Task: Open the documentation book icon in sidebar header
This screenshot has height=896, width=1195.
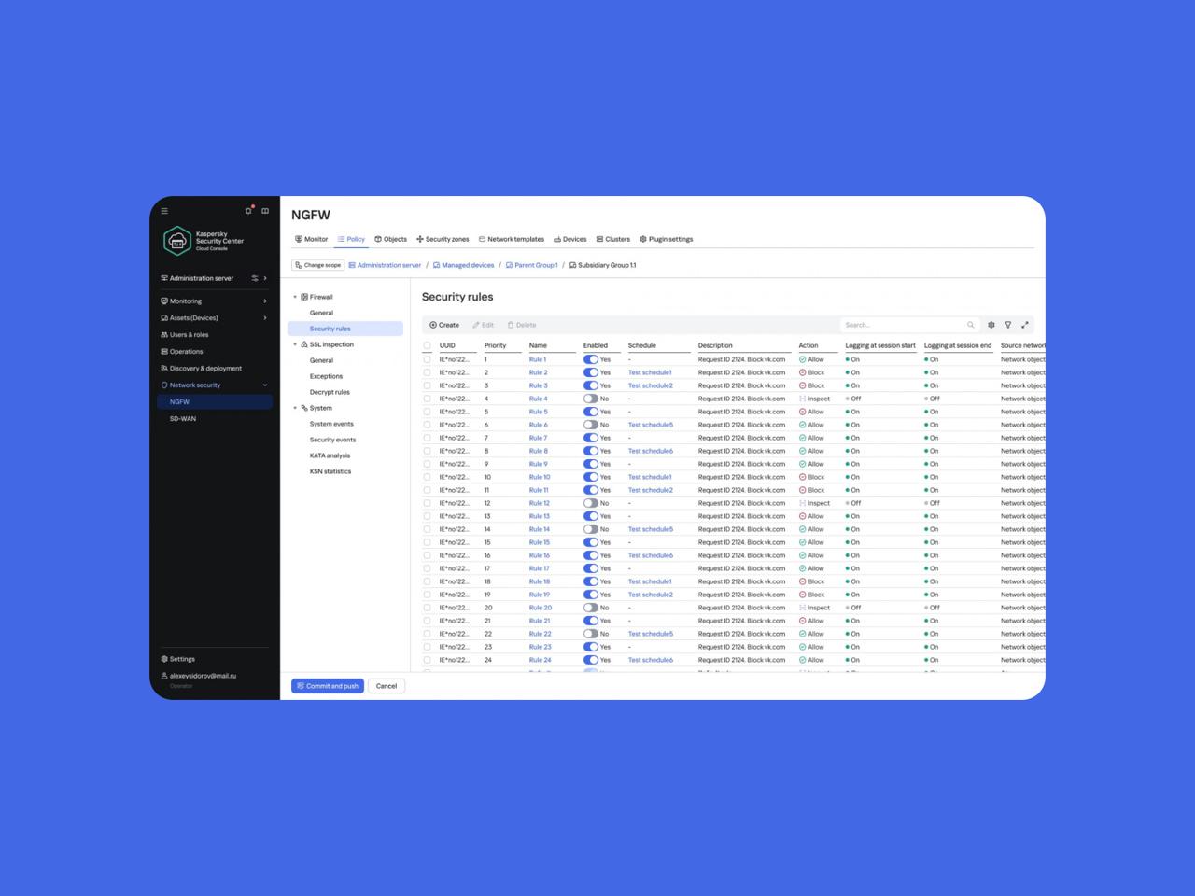Action: tap(265, 211)
